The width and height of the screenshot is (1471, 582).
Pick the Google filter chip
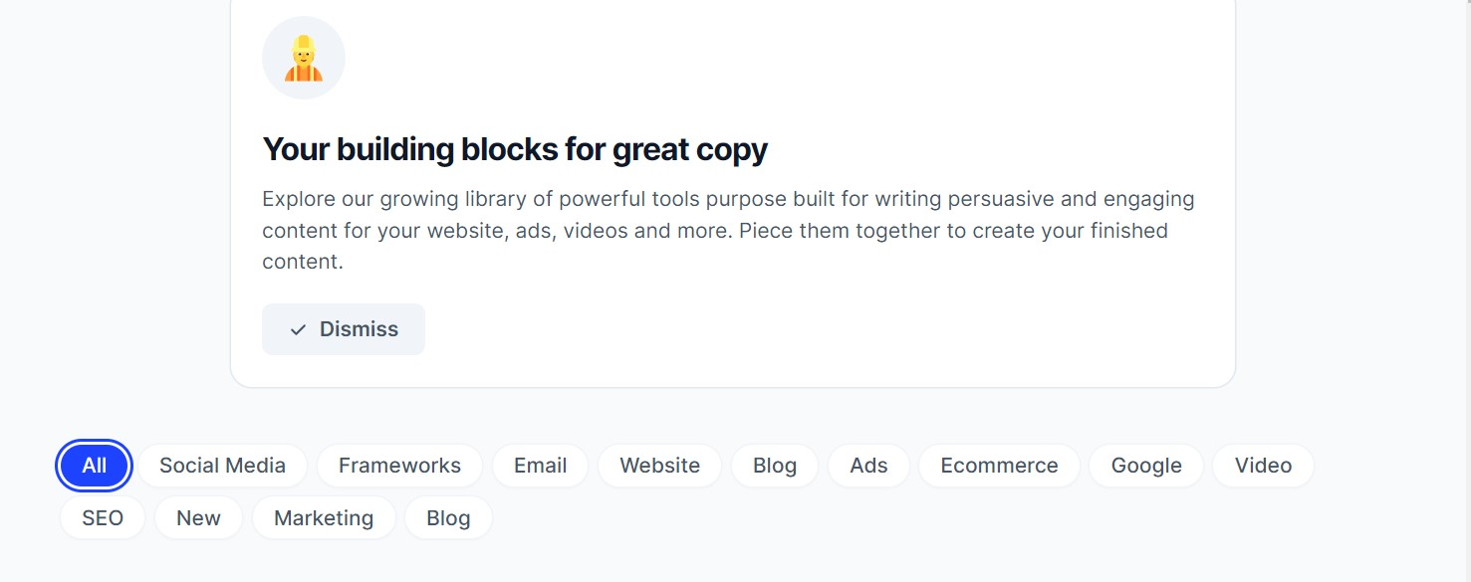1146,466
